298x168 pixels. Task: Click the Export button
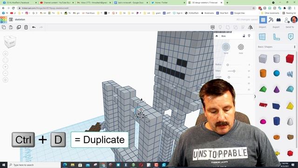pyautogui.click(x=276, y=27)
